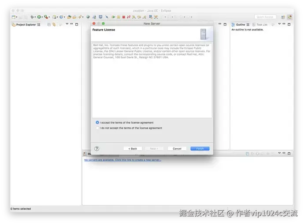304x224 pixels.
Task: Open the Project Explorer View Menu triangle
Action: click(x=67, y=24)
